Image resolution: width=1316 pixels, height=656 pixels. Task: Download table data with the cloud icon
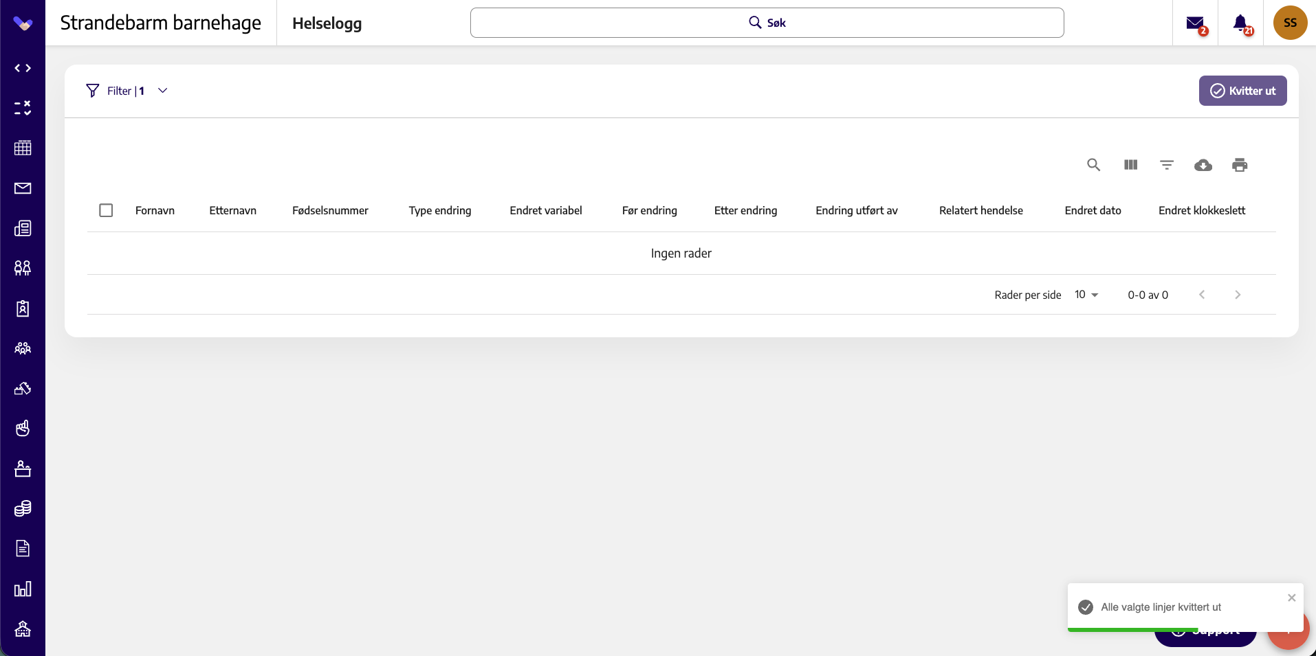[x=1203, y=165]
